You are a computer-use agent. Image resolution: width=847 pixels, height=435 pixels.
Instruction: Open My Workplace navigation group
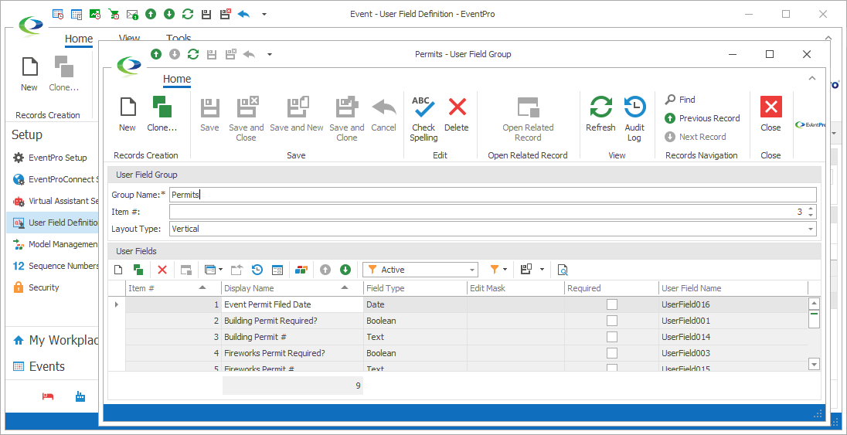click(x=52, y=341)
